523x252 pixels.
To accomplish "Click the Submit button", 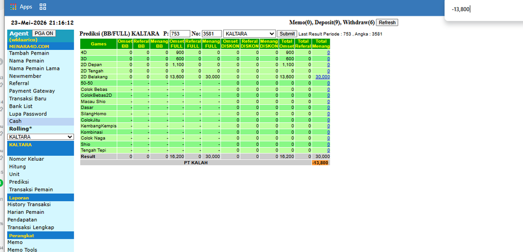I will tap(287, 34).
